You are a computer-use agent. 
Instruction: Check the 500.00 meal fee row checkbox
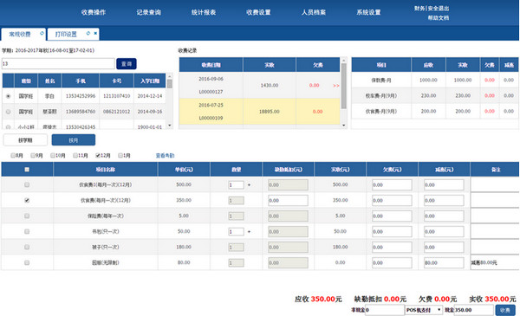[x=27, y=184]
